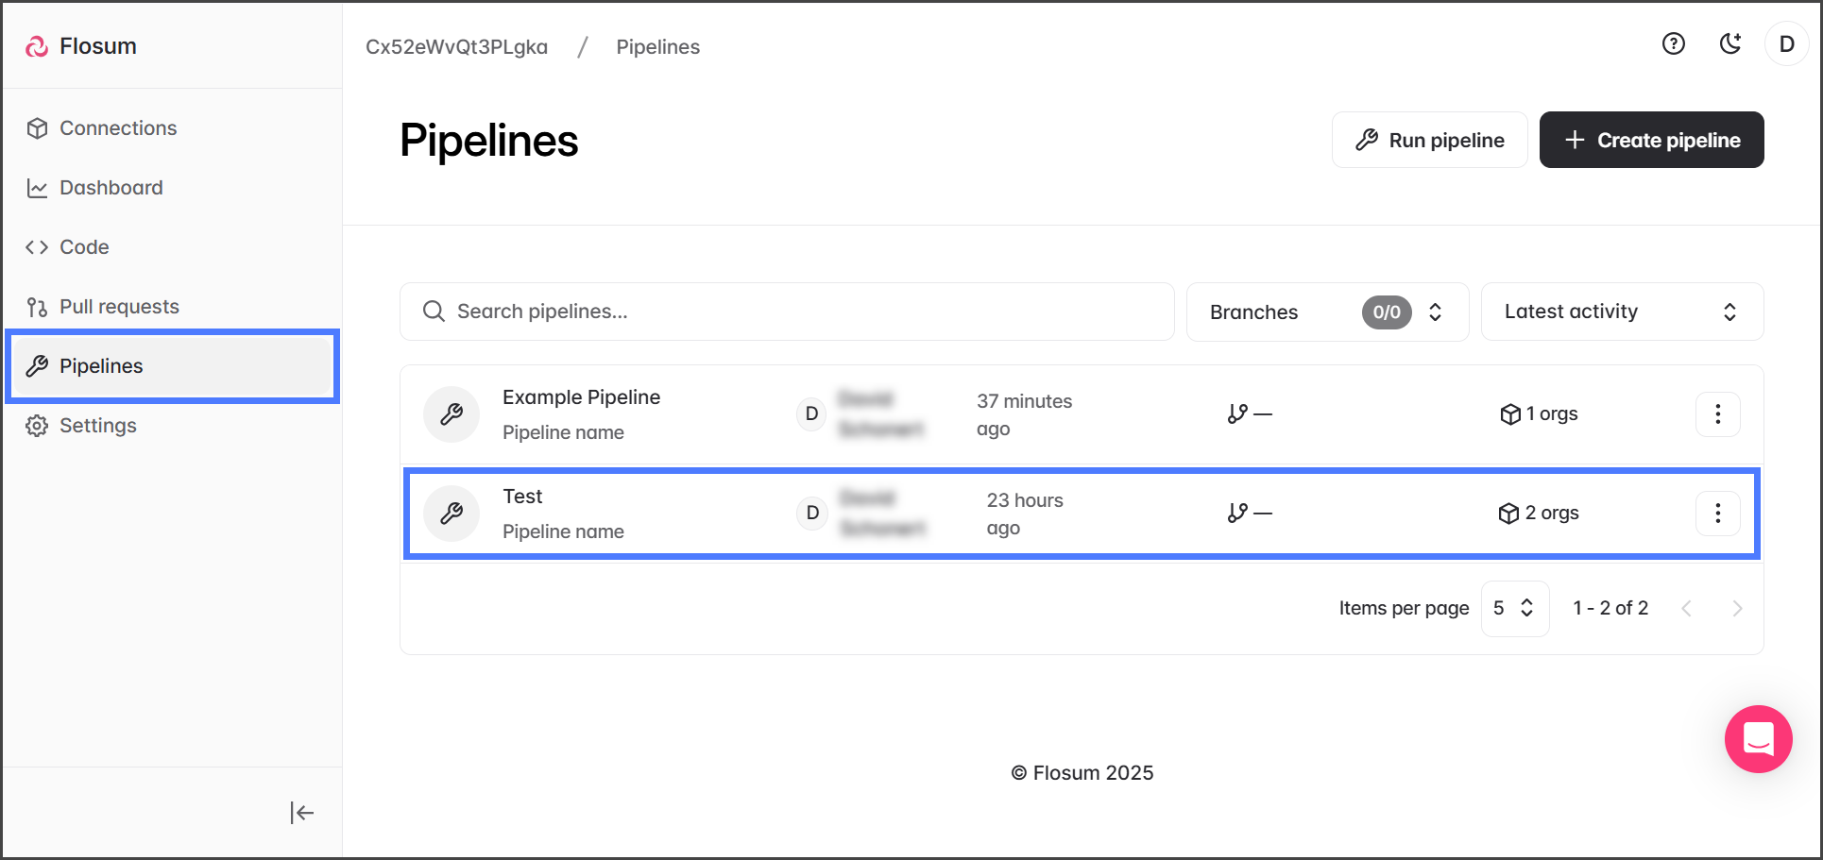This screenshot has width=1823, height=860.
Task: Click the Cx52eWvQt3PLgka breadcrumb link
Action: (456, 47)
